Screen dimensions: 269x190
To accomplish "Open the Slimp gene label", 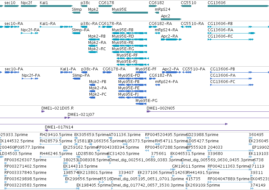I will pos(77,9).
